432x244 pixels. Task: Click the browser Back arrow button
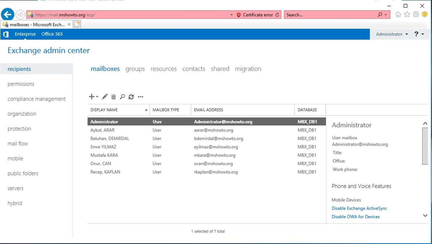(8, 15)
